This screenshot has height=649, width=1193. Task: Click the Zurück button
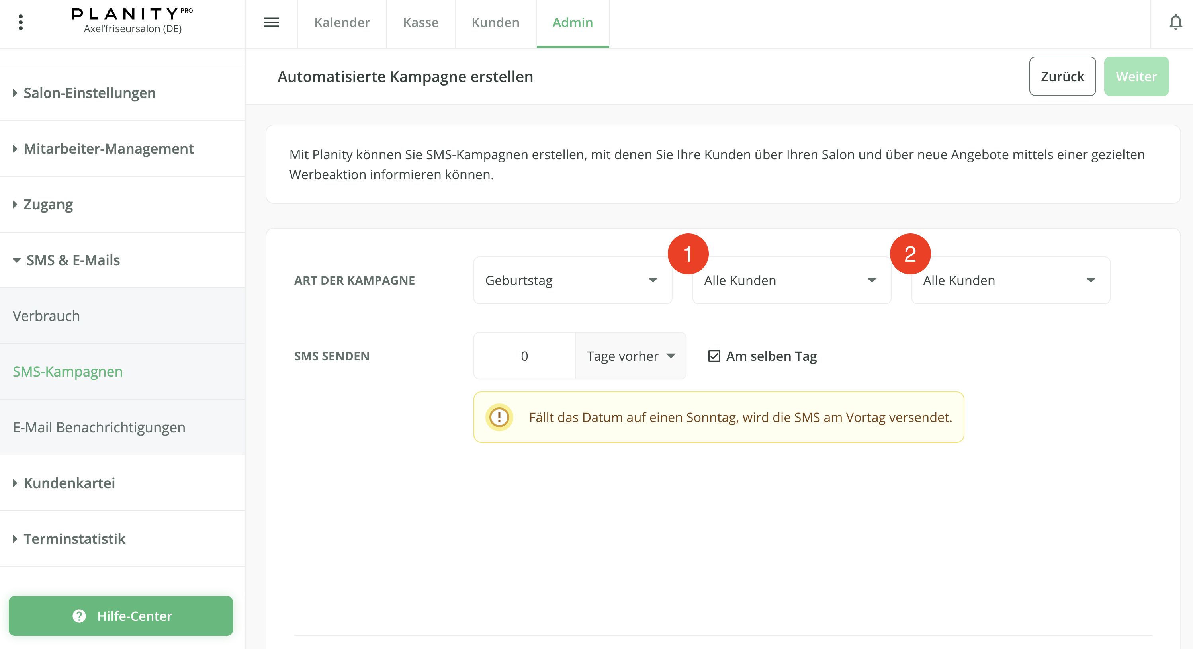click(x=1062, y=76)
